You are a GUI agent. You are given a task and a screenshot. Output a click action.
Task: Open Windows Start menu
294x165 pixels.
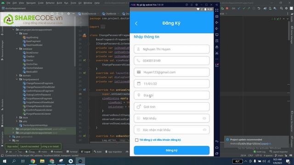pyautogui.click(x=4, y=161)
